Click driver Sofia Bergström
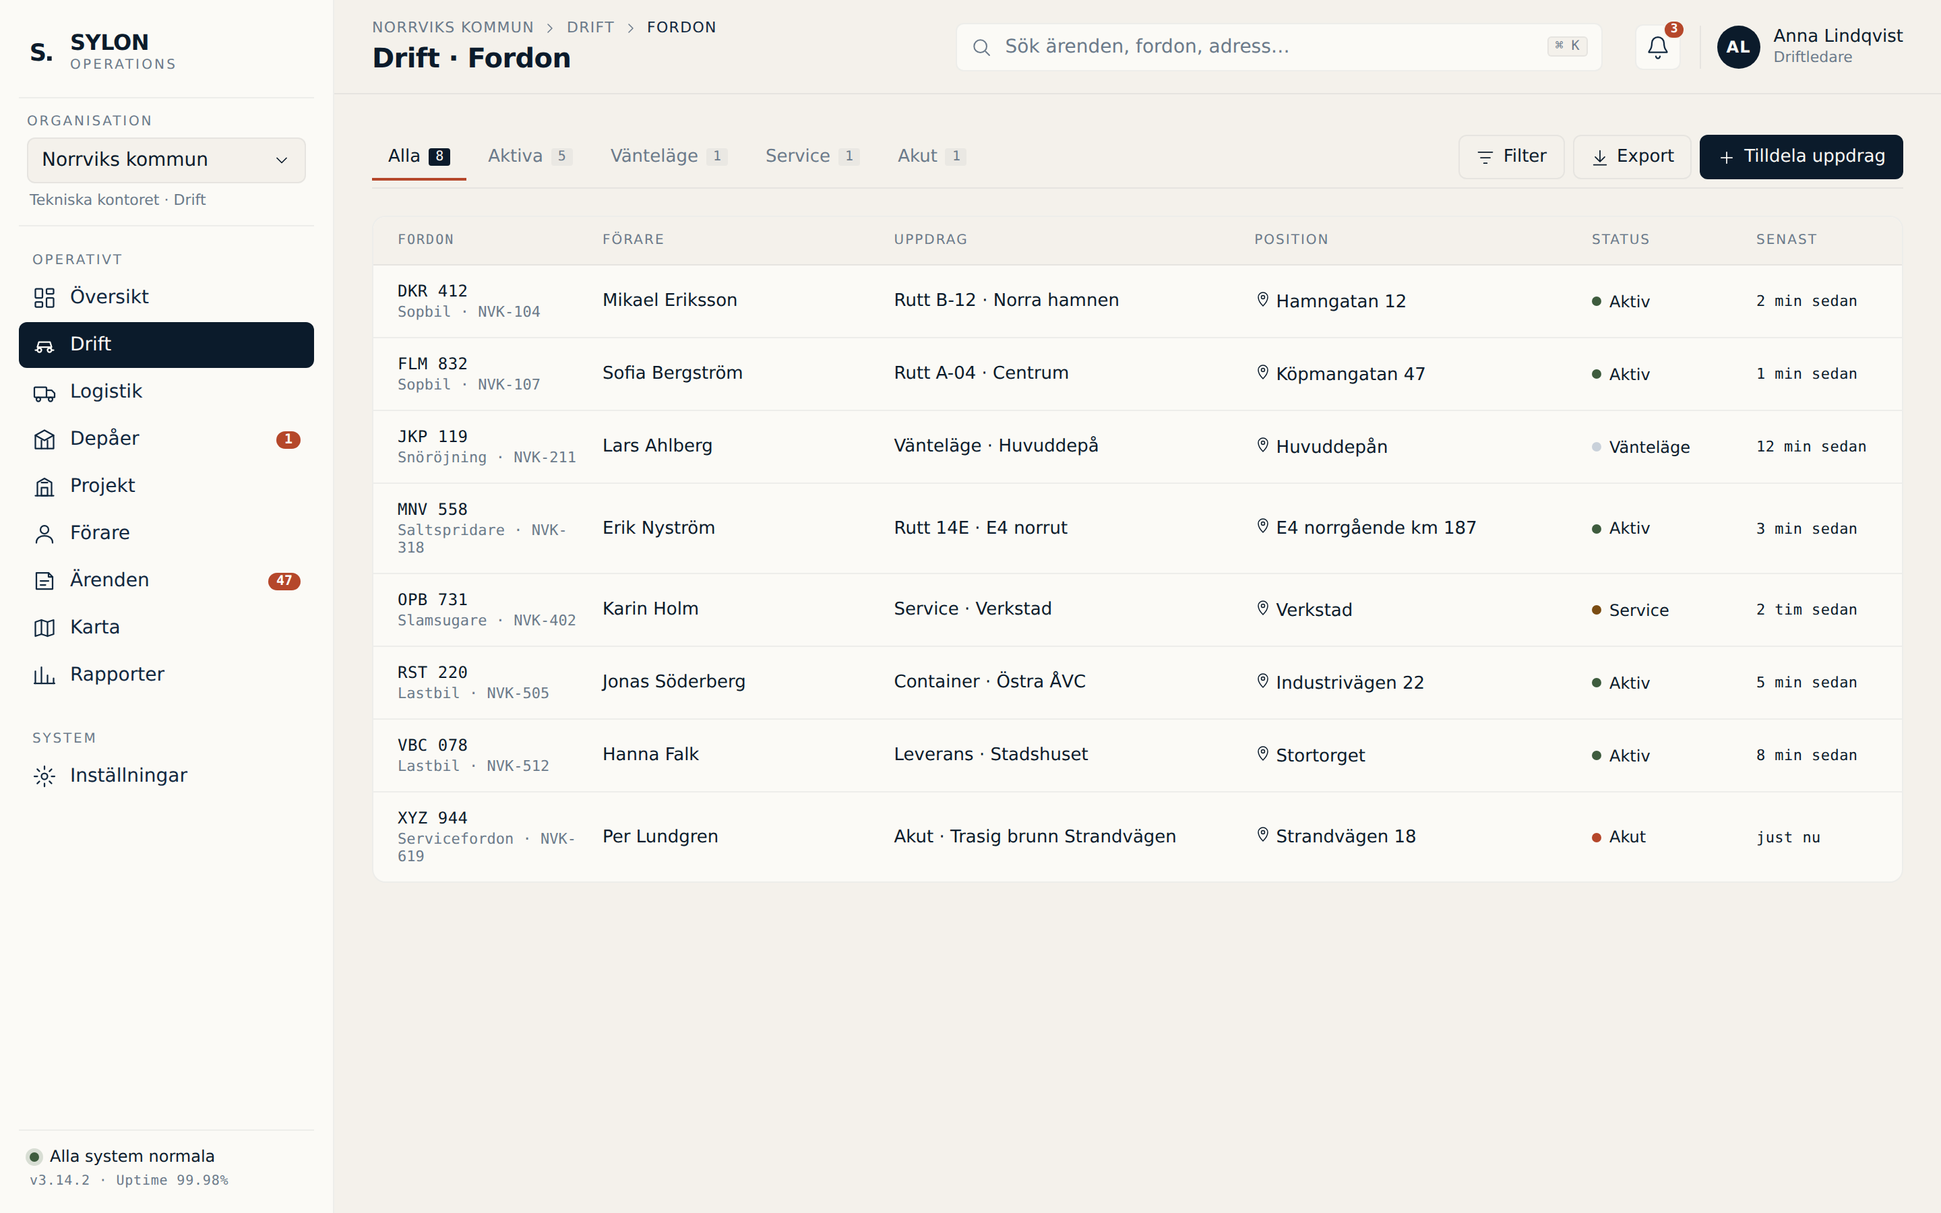This screenshot has height=1213, width=1941. (672, 373)
